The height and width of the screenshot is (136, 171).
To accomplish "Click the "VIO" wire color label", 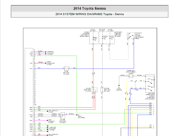I will click(x=39, y=119).
